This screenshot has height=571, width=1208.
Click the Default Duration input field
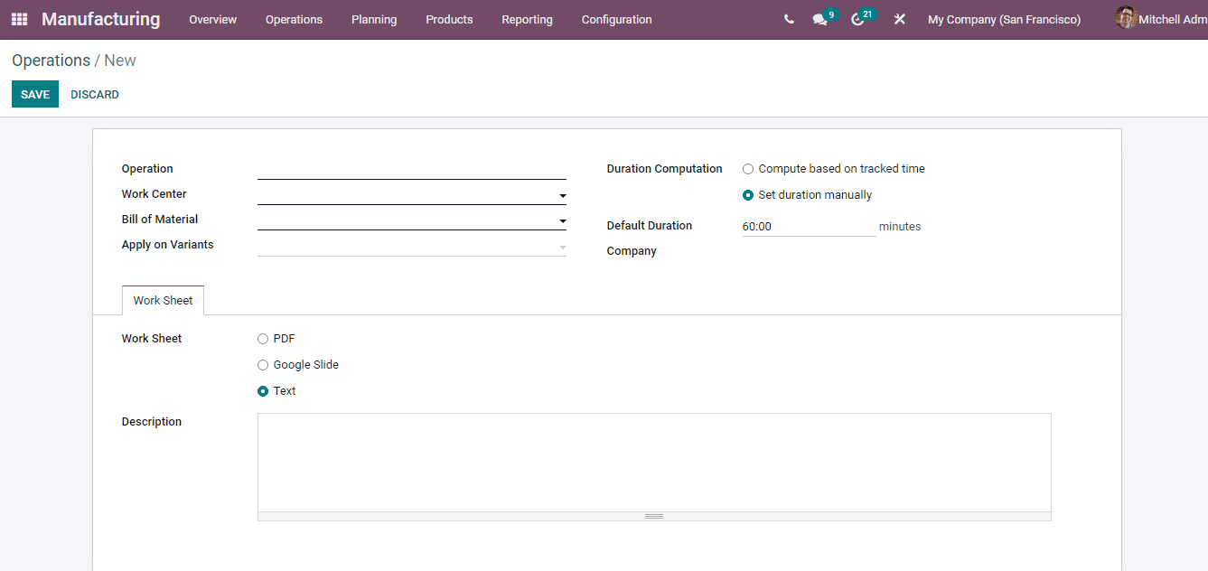(807, 226)
